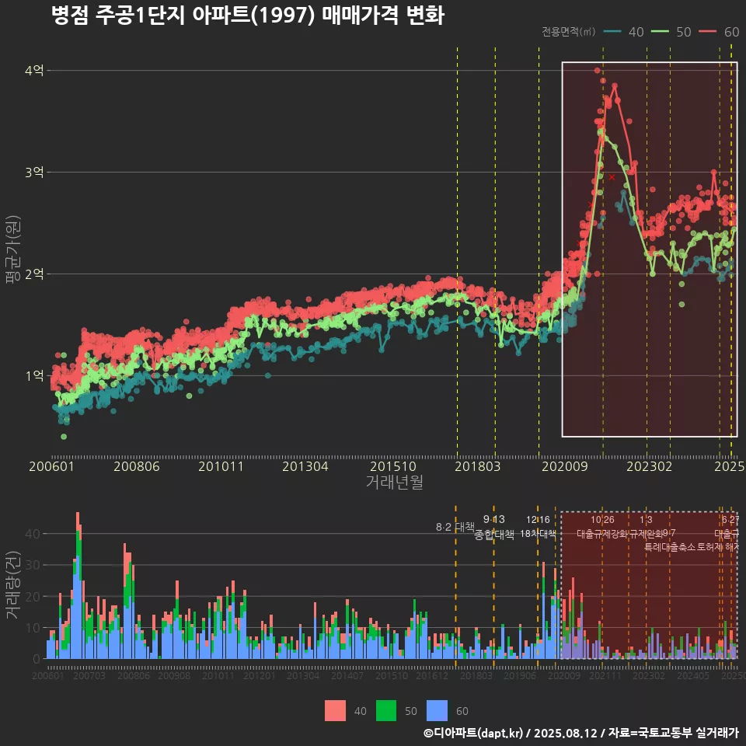Click the 3억 price axis label

(x=34, y=173)
